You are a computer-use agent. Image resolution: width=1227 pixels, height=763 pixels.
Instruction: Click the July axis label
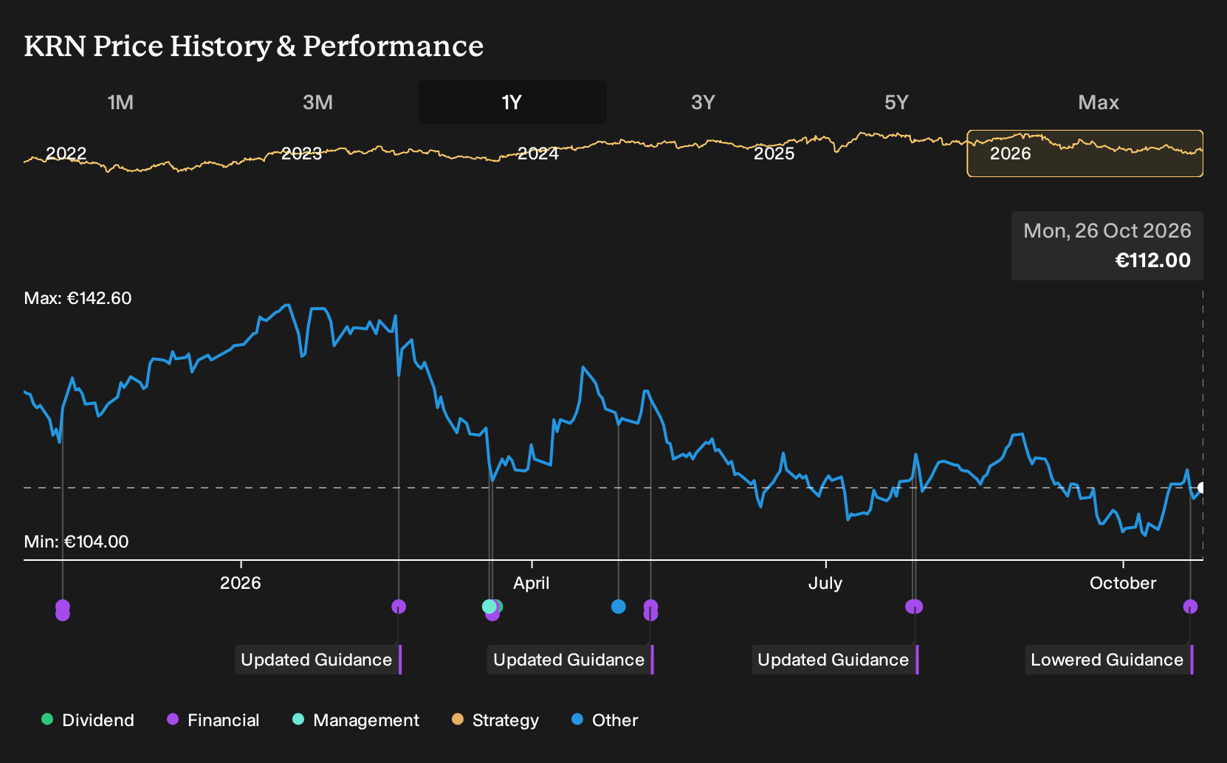[825, 583]
